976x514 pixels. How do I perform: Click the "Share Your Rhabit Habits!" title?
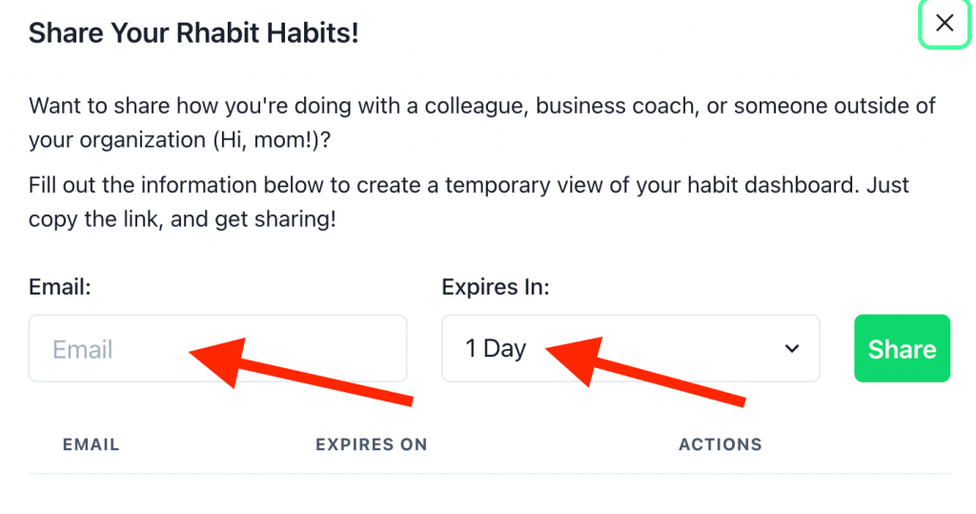[193, 34]
